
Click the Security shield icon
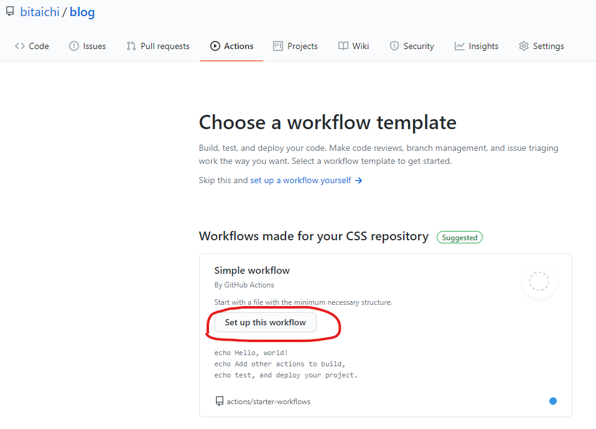394,46
